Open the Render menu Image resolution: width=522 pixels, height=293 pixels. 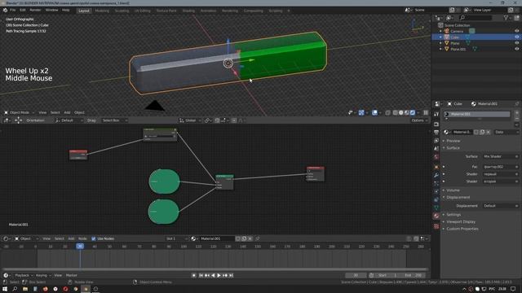[35, 11]
